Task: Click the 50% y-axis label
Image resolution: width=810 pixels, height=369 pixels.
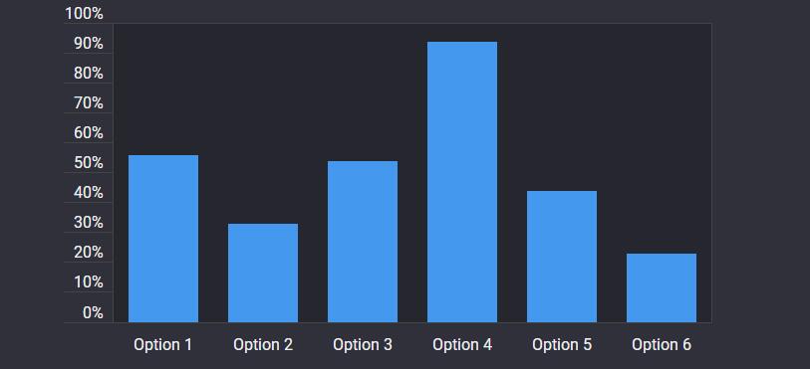Action: (x=89, y=163)
